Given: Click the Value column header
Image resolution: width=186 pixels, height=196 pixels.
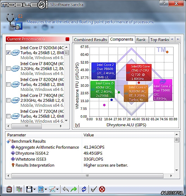Looking at the screenshot, I should [128, 135].
